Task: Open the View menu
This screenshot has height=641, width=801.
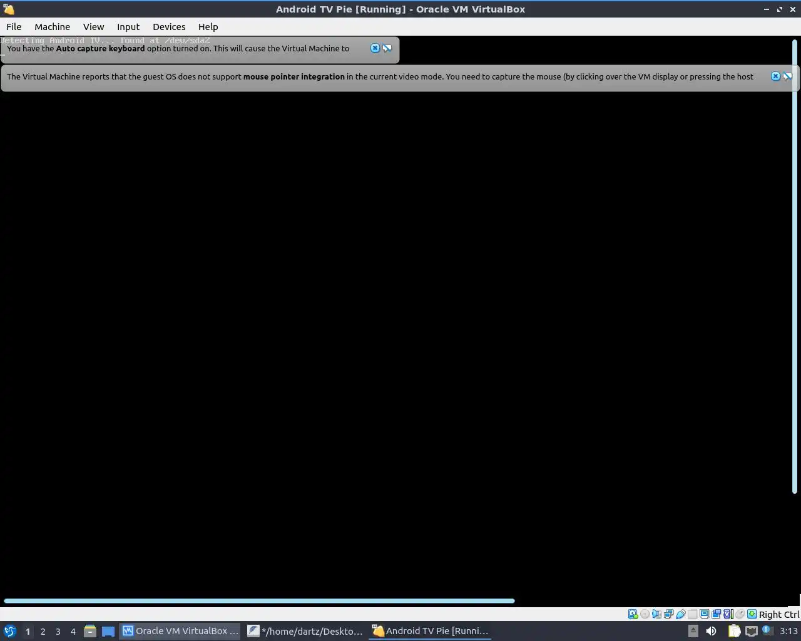Action: click(x=93, y=26)
